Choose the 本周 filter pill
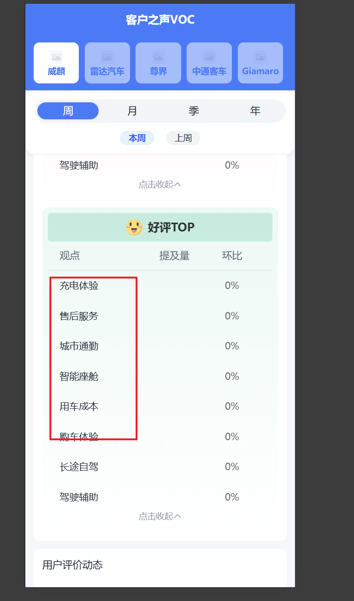 point(137,138)
